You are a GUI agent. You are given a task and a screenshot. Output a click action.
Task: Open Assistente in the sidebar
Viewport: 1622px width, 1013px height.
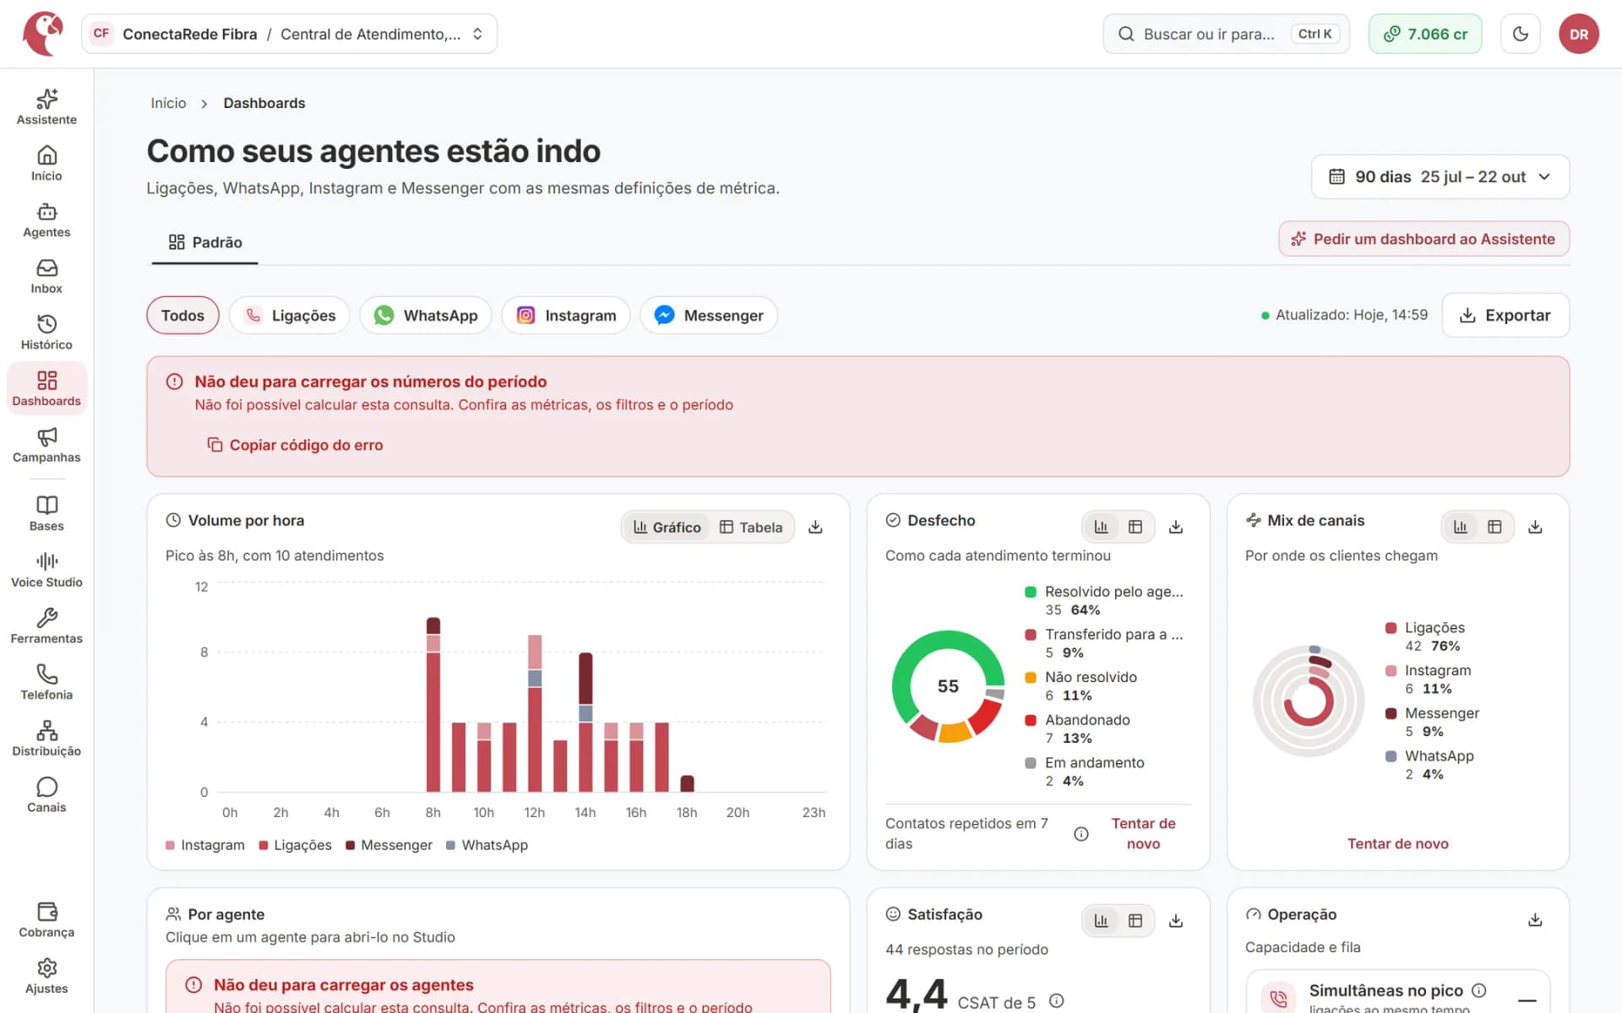46,107
